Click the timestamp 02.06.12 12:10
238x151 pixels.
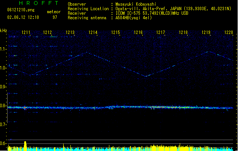point(23,17)
